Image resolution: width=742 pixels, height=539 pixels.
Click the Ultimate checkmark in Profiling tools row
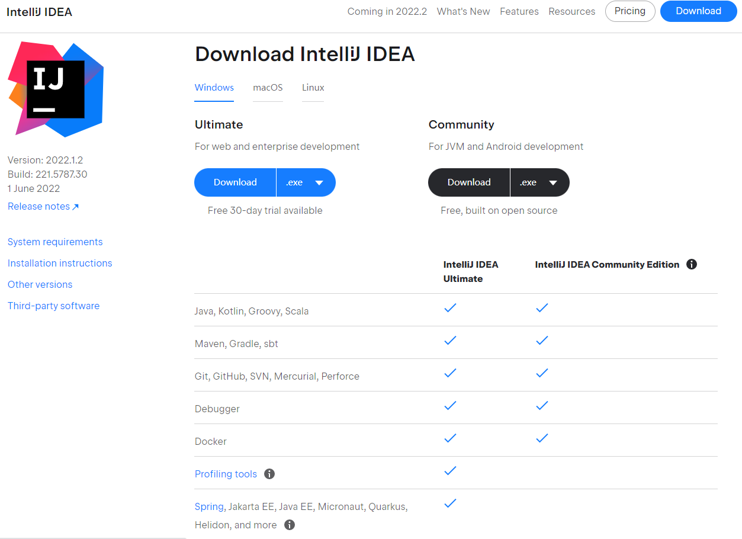click(x=451, y=471)
